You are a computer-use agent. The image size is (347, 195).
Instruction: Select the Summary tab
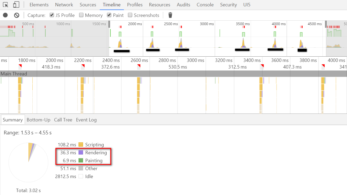[12, 120]
